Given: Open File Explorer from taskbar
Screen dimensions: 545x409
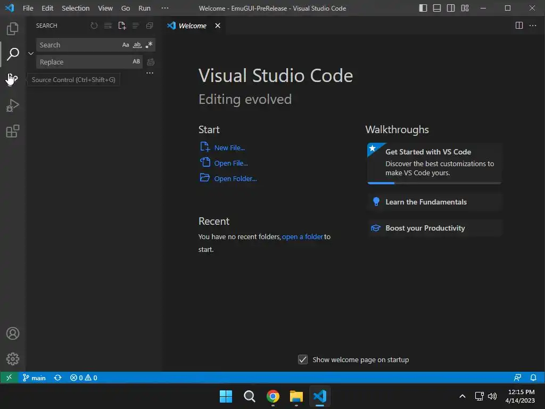Looking at the screenshot, I should pos(296,396).
